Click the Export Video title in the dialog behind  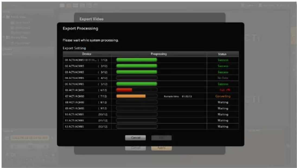[91, 19]
